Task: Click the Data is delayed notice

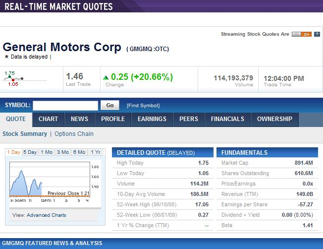Action: (29, 57)
